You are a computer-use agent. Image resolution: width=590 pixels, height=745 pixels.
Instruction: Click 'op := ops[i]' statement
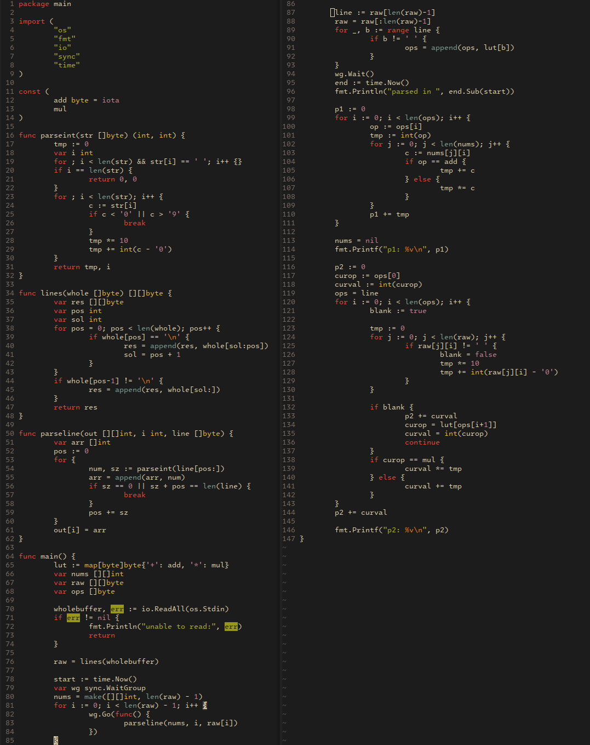[396, 127]
